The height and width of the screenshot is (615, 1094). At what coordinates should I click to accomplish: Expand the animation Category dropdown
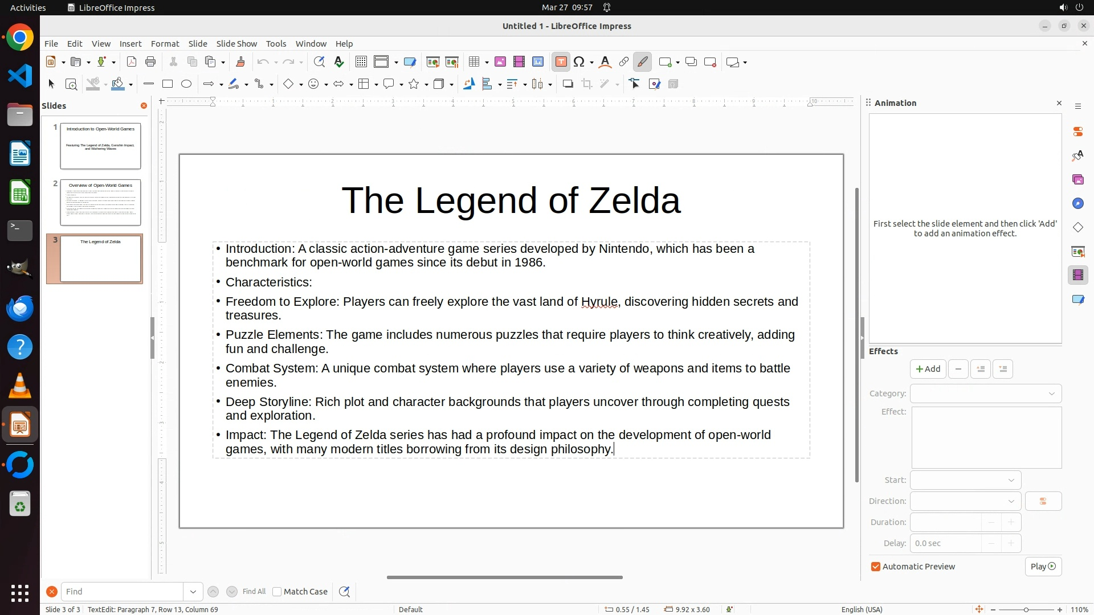[x=986, y=393]
